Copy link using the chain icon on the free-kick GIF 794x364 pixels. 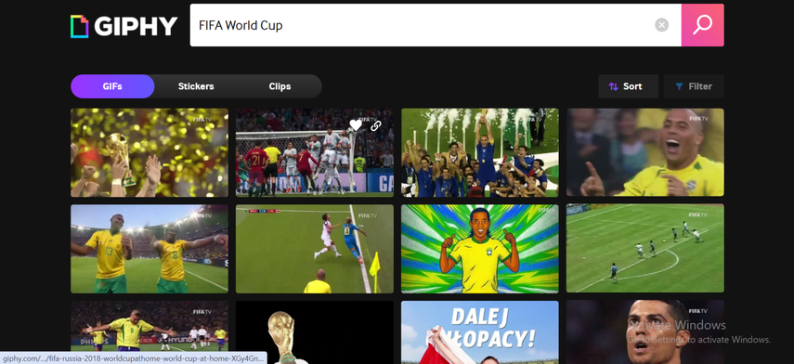(376, 125)
